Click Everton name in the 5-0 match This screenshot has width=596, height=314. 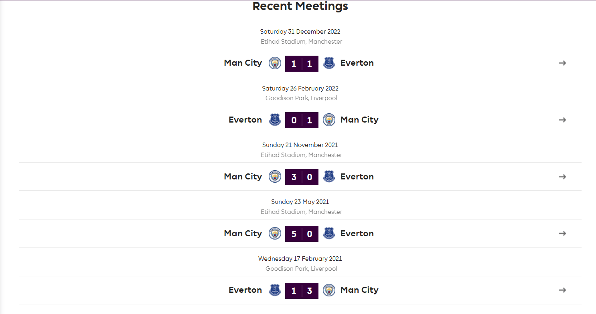pos(357,233)
